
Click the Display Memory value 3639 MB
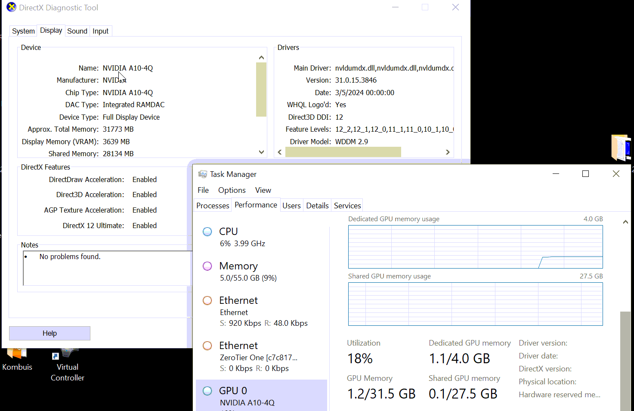(116, 142)
